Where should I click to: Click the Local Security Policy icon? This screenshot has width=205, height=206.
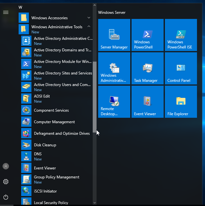[x=26, y=201]
